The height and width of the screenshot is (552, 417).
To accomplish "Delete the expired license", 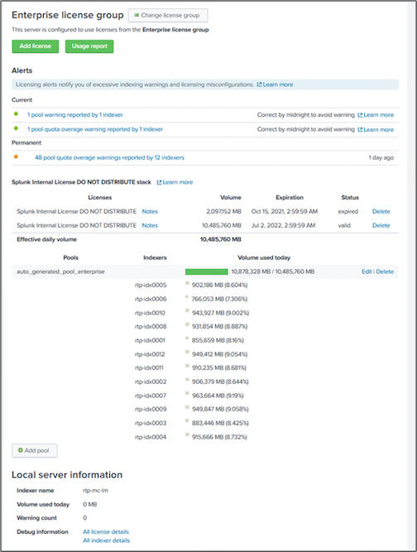I will coord(381,212).
